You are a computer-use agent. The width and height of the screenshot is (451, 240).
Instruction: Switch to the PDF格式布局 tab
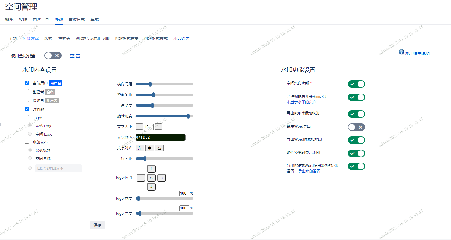(127, 39)
